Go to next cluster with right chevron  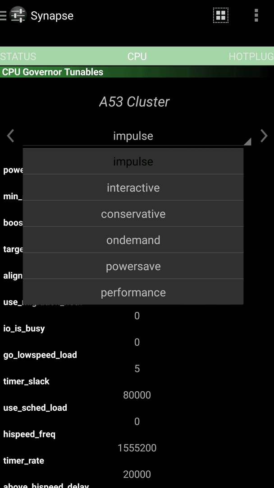[x=264, y=136]
